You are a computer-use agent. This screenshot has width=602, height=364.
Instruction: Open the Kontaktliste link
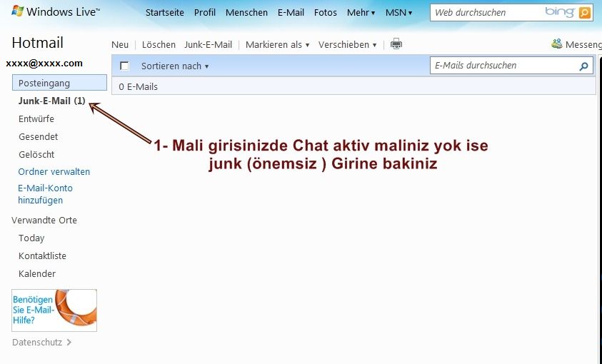point(42,256)
